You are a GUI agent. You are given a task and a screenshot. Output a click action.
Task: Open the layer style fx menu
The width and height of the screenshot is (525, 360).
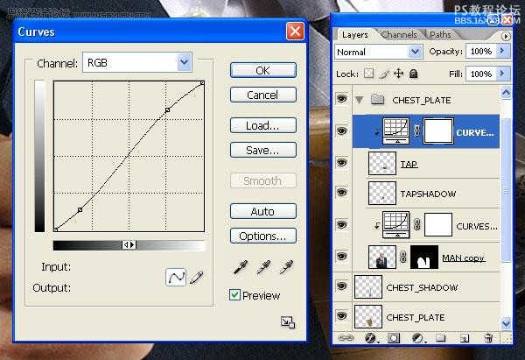371,338
